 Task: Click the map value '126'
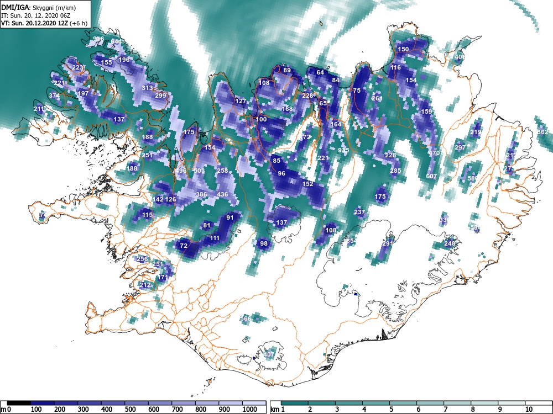170,200
